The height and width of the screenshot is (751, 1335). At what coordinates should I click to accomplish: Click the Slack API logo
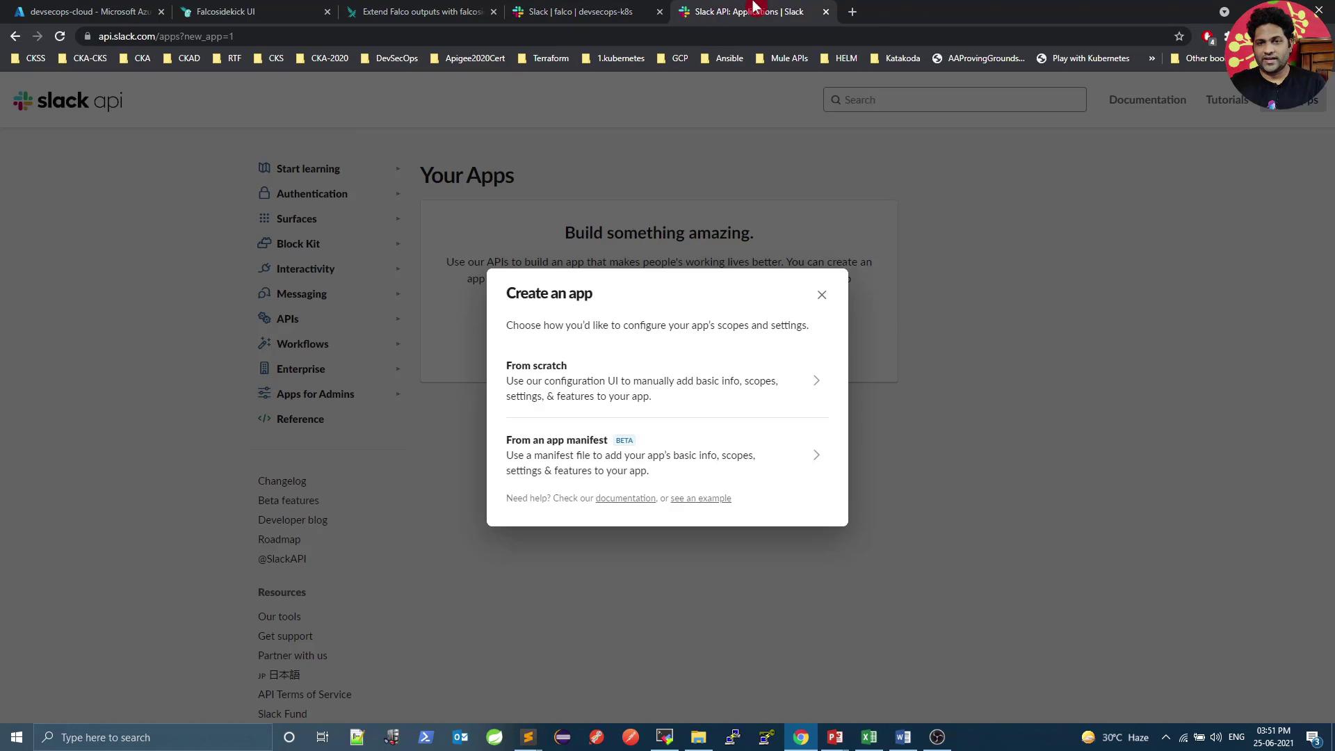click(67, 101)
